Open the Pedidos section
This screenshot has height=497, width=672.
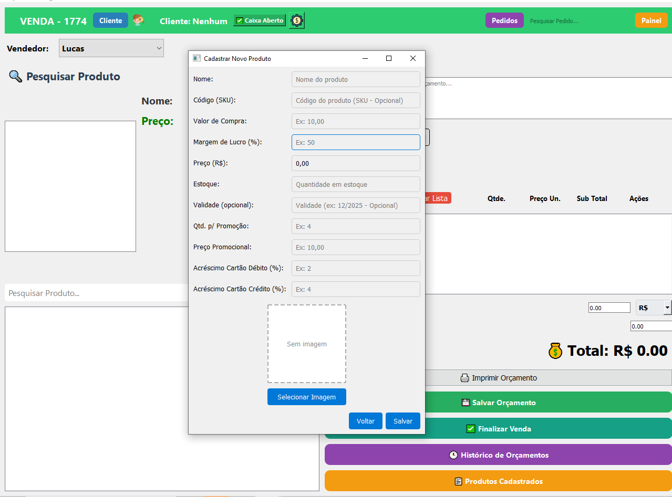pyautogui.click(x=504, y=20)
